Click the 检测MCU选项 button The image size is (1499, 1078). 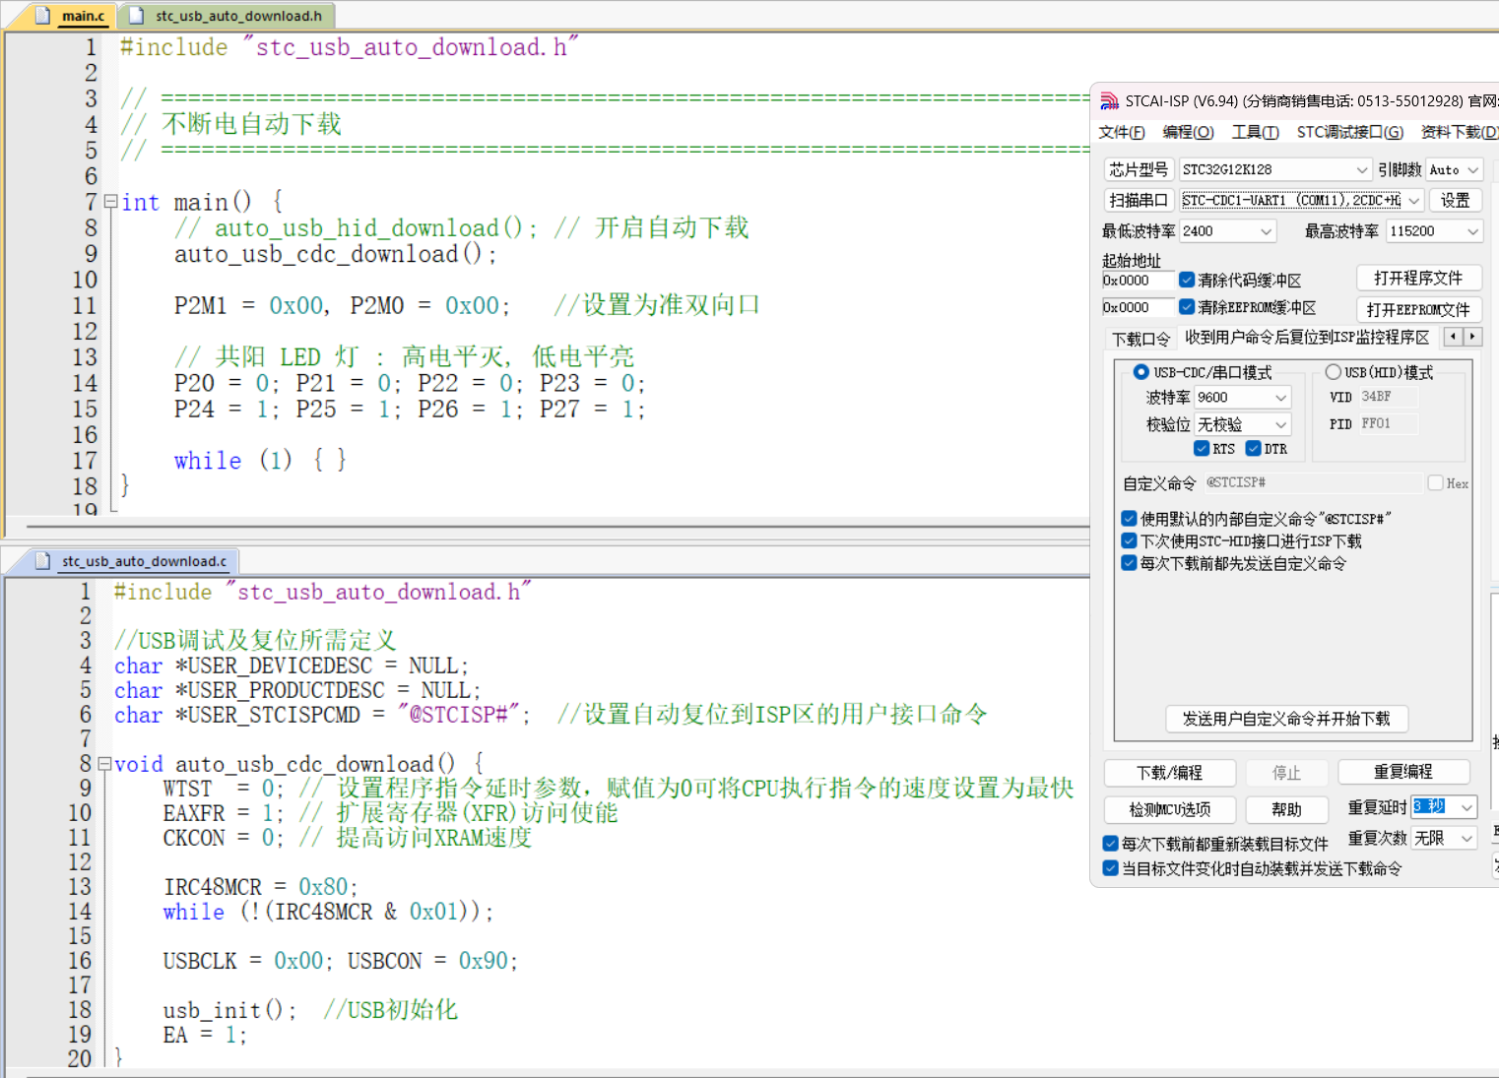pos(1169,809)
